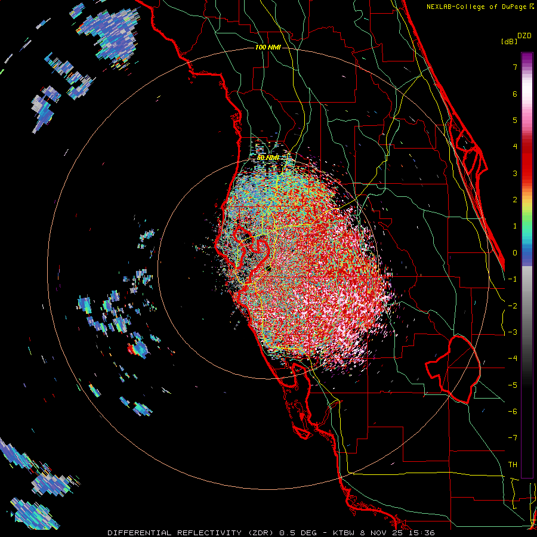Click the 1 tick label on color scale
537x537 pixels.
(514, 226)
